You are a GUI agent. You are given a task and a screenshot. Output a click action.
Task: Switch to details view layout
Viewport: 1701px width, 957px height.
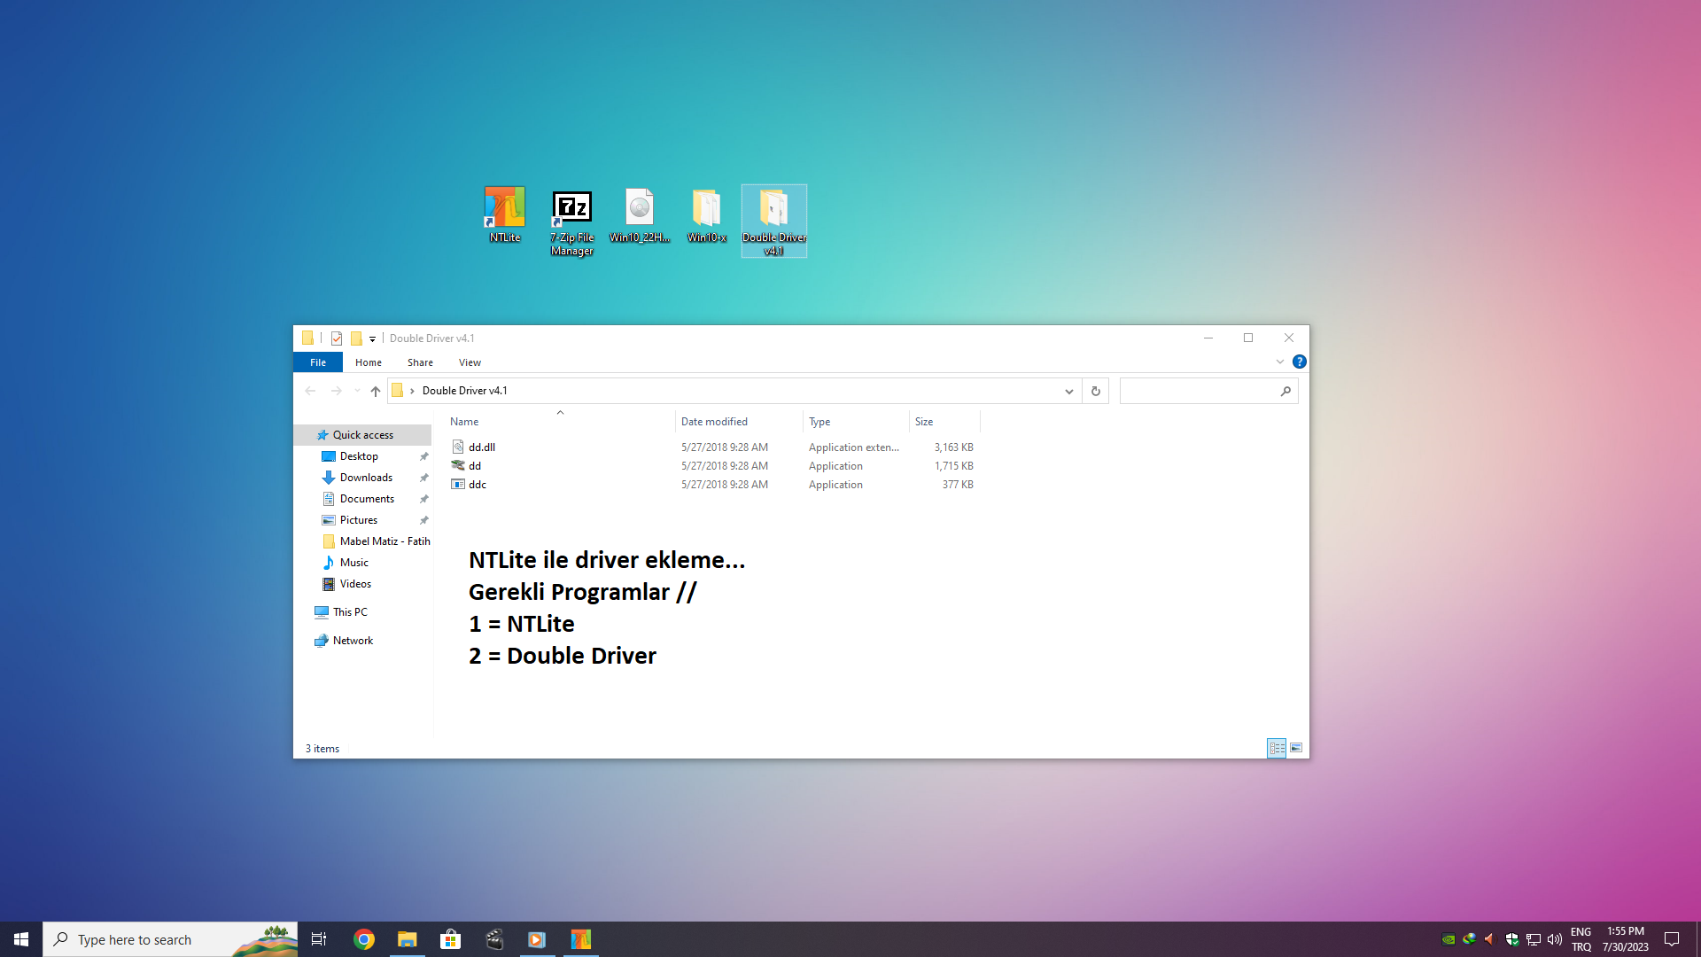1277,749
